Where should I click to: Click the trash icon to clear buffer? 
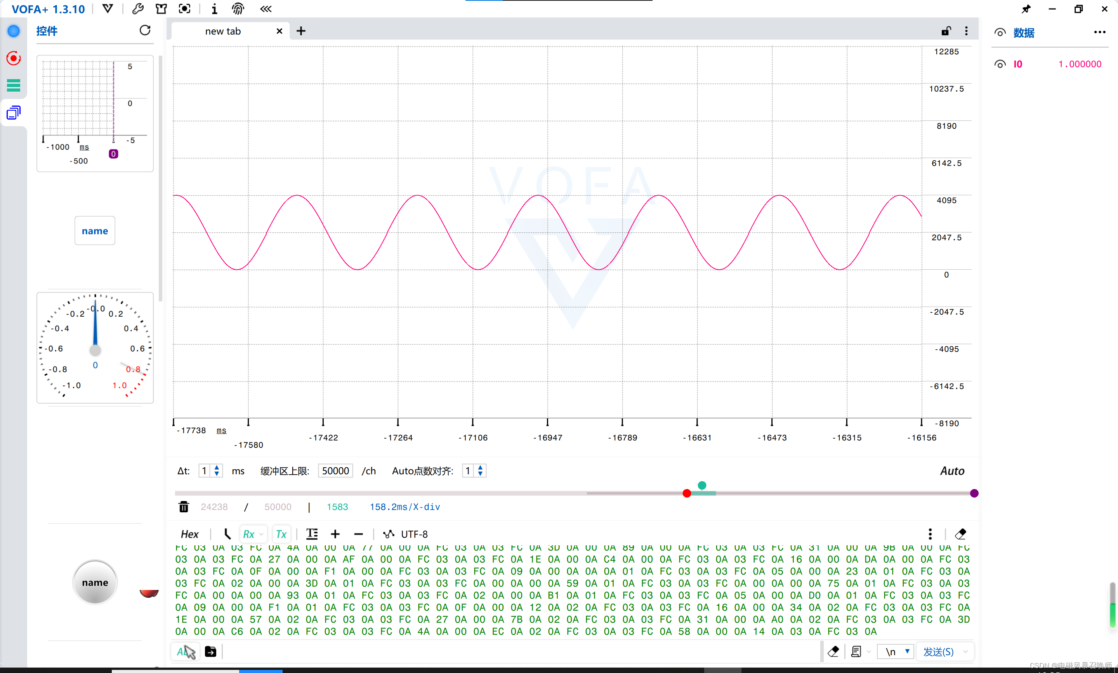[184, 506]
